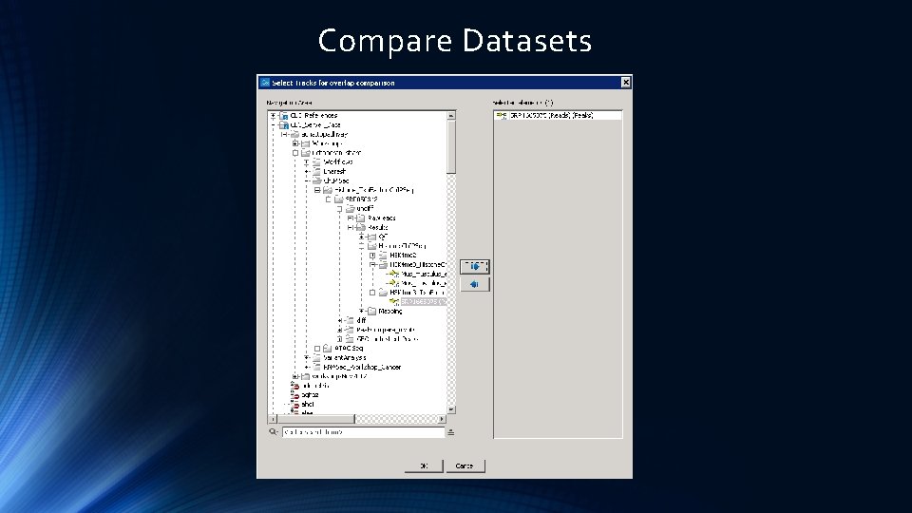Screen dimensions: 912x513
Task: Select SRP (Reads) (Peaks) in Selected elements
Action: [551, 116]
